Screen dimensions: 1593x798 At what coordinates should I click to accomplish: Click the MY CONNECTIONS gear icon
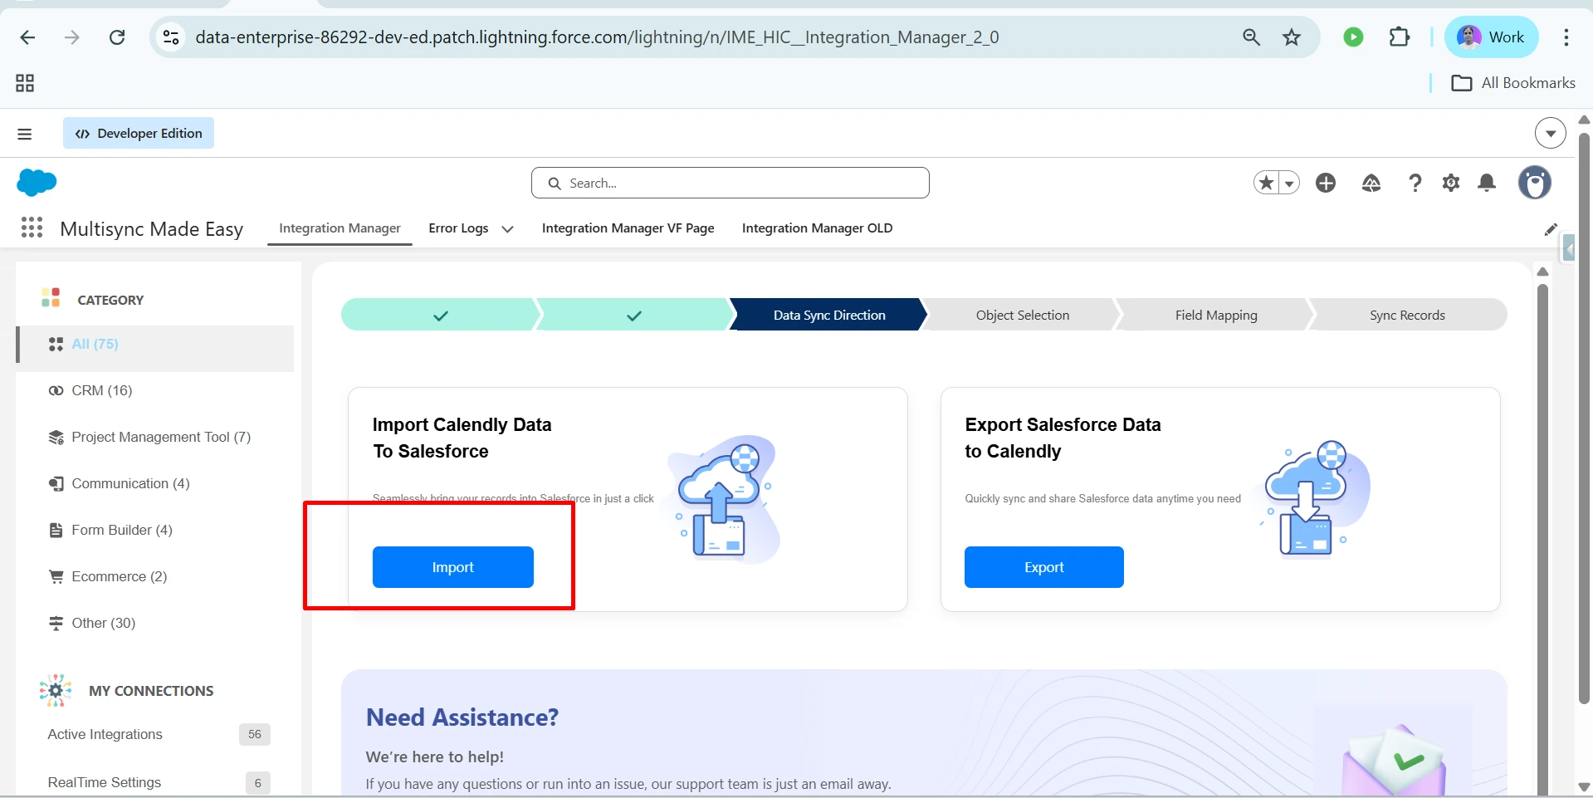click(56, 690)
